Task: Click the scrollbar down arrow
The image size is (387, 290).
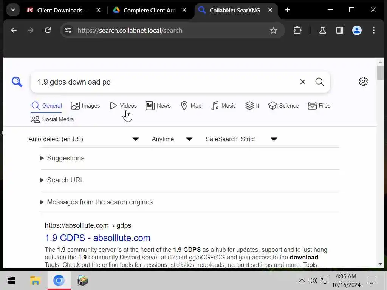Action: (380, 264)
